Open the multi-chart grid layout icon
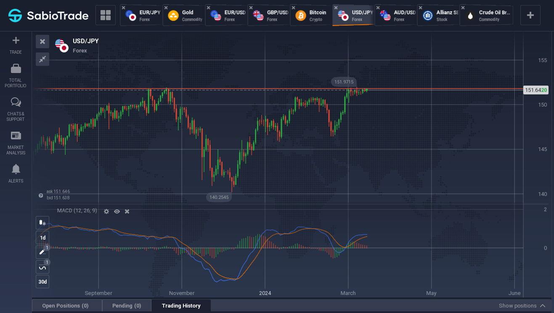Viewport: 554px width, 313px height. click(106, 16)
